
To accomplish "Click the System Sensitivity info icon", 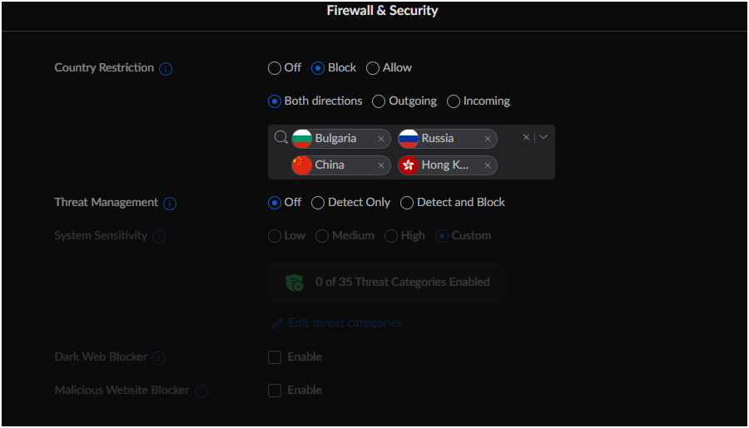I will click(x=159, y=236).
